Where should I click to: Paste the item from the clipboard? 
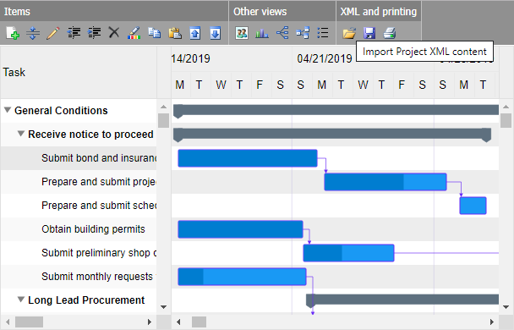click(175, 33)
